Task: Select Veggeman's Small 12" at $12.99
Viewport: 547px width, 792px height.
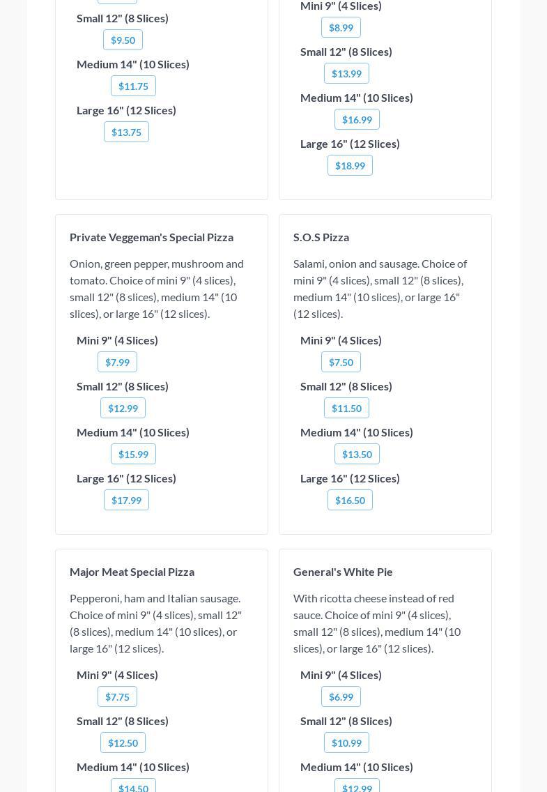Action: pyautogui.click(x=123, y=409)
